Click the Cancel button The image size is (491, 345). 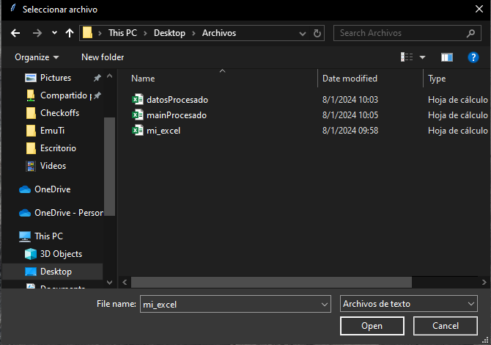tap(446, 326)
